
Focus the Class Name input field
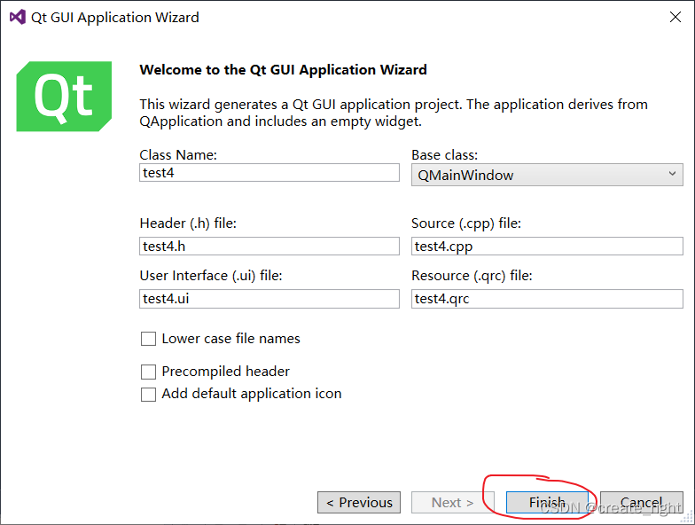point(269,172)
